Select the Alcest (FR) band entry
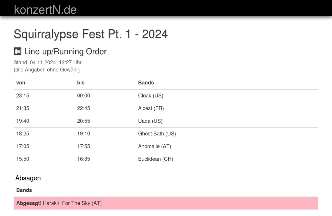This screenshot has height=216, width=332. click(151, 108)
